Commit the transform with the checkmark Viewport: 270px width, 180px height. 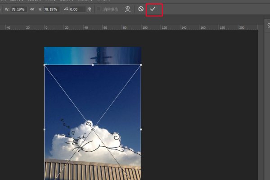click(153, 9)
